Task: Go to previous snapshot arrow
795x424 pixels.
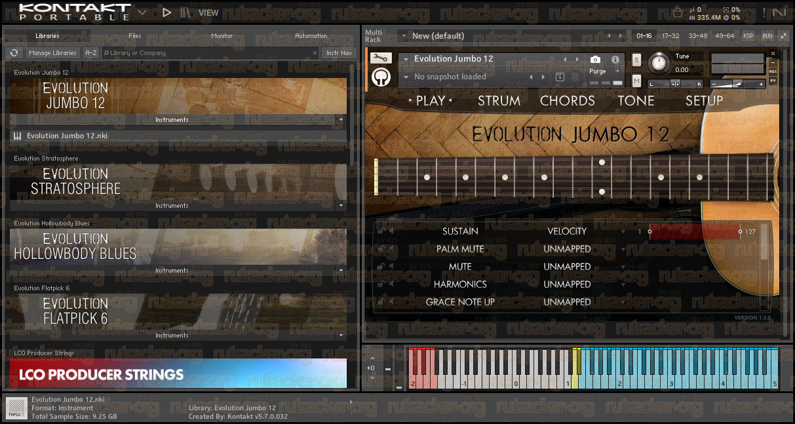Action: pyautogui.click(x=532, y=77)
